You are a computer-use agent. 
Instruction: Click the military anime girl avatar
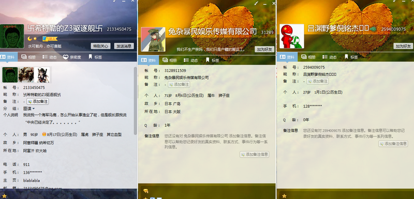pyautogui.click(x=153, y=39)
